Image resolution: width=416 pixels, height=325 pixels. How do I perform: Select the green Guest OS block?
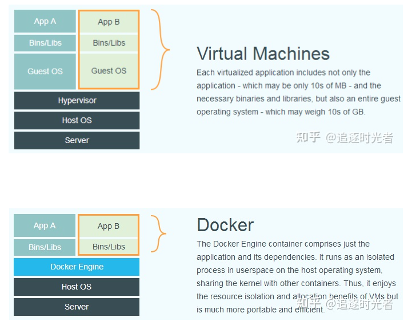tap(109, 71)
